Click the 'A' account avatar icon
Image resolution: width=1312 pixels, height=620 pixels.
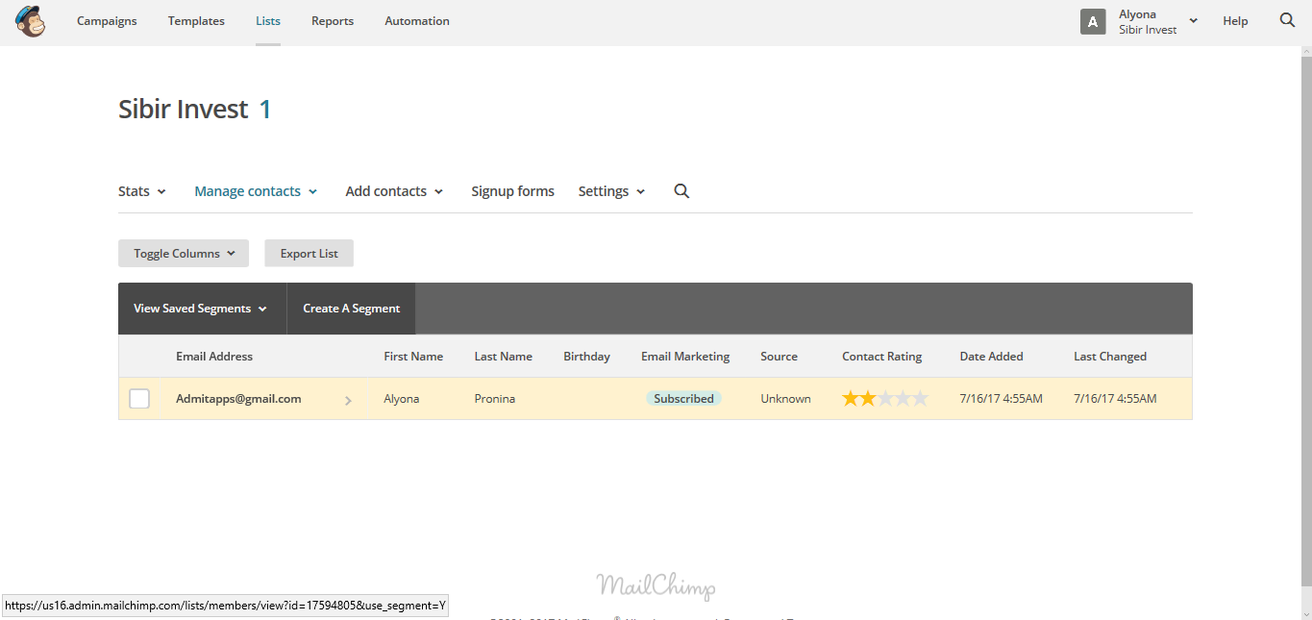1093,20
